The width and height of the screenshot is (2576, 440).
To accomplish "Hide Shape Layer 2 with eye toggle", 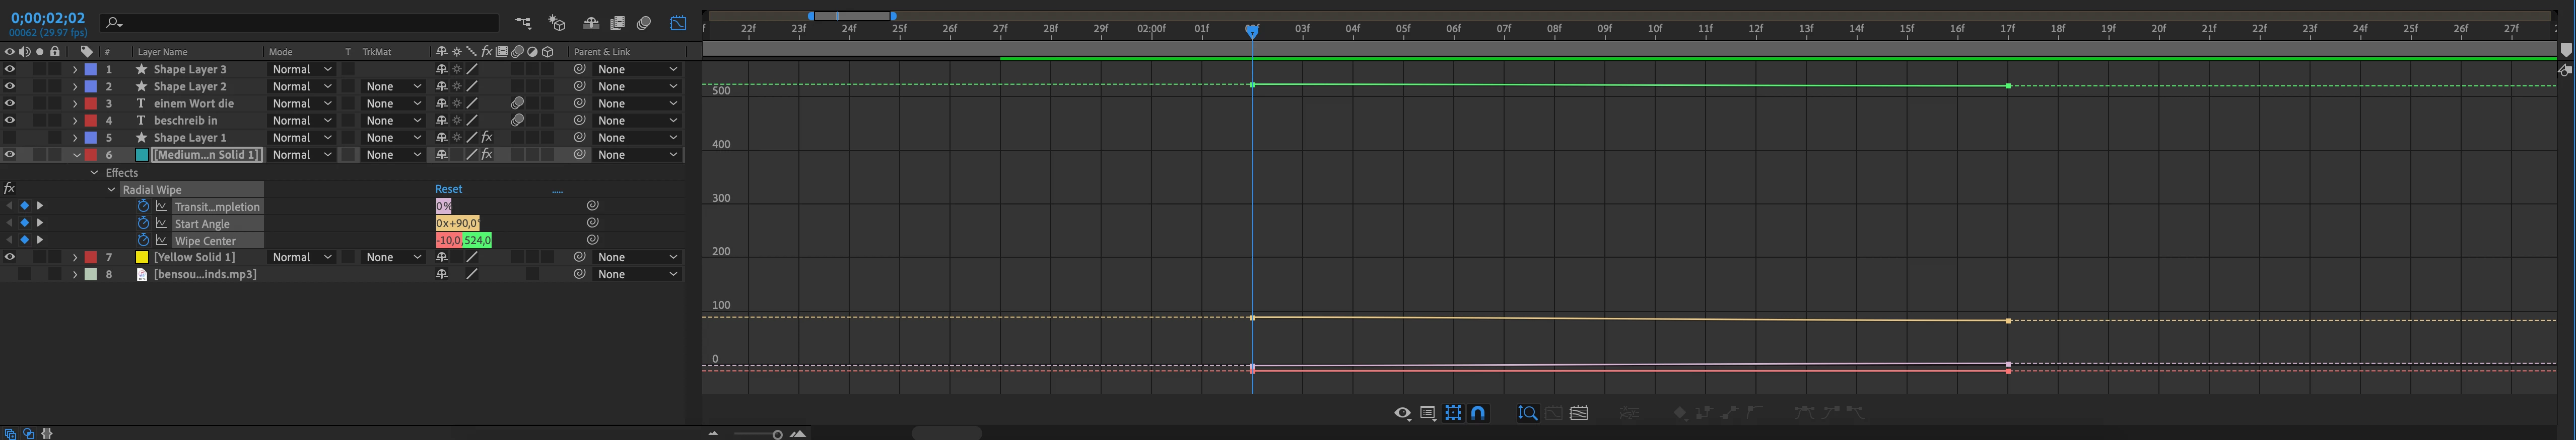I will click(10, 87).
